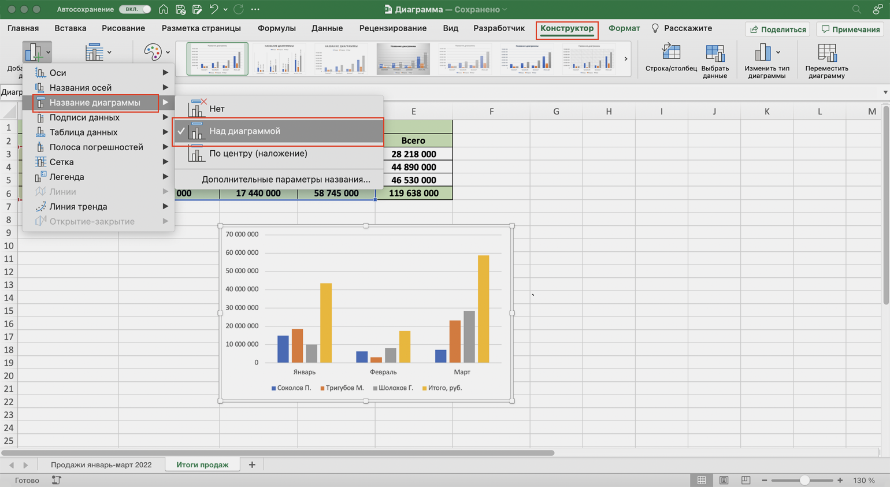Click the Quick Layout icon
The width and height of the screenshot is (890, 487).
pyautogui.click(x=94, y=52)
